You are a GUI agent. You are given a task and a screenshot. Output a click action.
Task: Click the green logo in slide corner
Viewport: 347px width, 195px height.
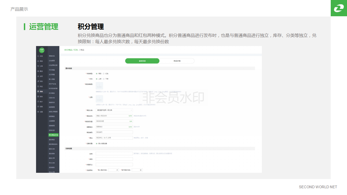click(x=339, y=8)
